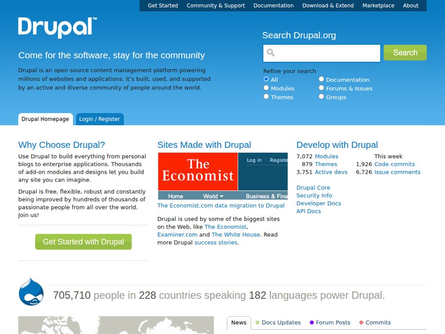Screen dimensions: 445x334
Task: Open the Code commits link
Action: (x=394, y=164)
